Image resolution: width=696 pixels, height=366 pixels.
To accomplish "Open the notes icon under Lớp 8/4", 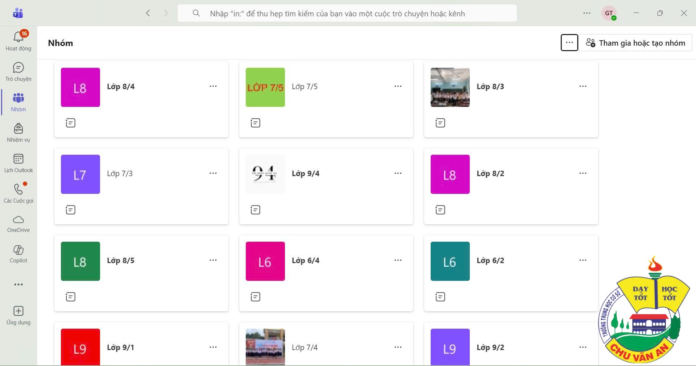I will 71,123.
